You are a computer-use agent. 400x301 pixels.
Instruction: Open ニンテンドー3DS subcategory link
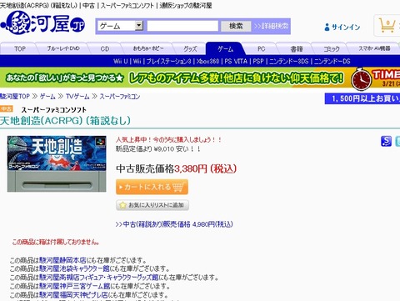coord(289,61)
